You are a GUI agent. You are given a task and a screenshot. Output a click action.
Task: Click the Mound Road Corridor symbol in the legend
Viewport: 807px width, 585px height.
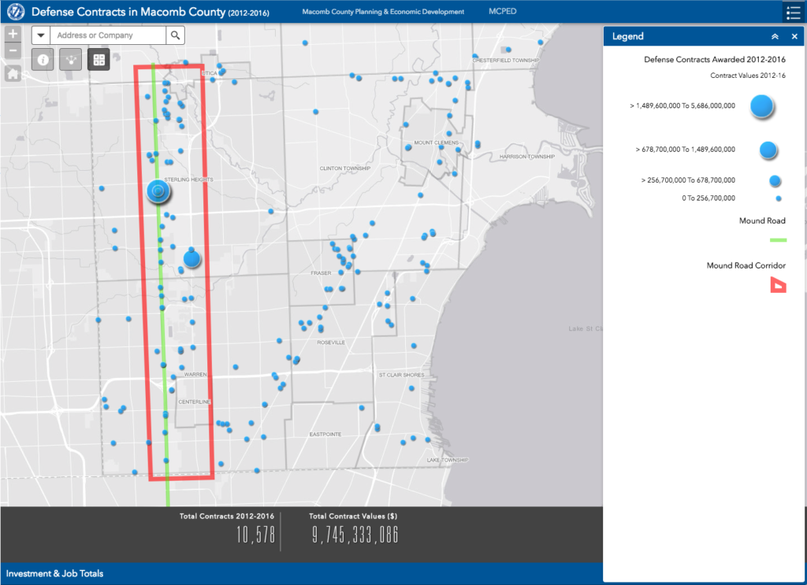click(x=779, y=285)
